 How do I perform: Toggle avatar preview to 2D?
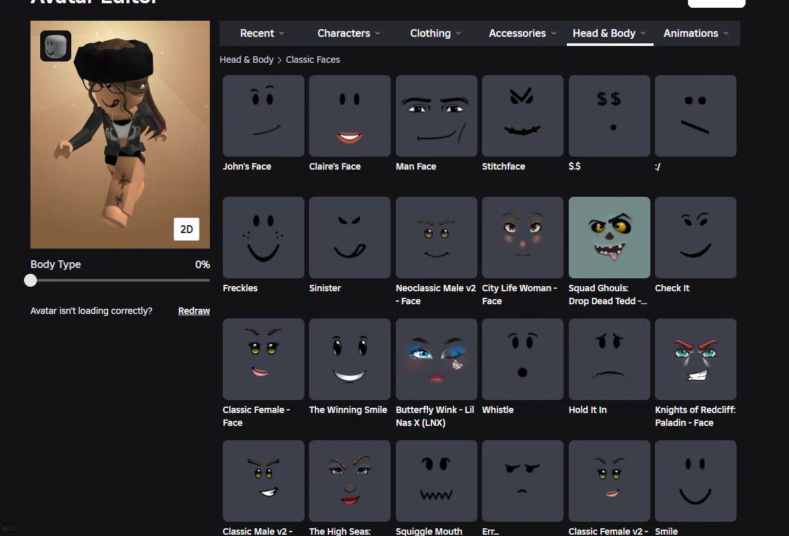[x=187, y=229]
